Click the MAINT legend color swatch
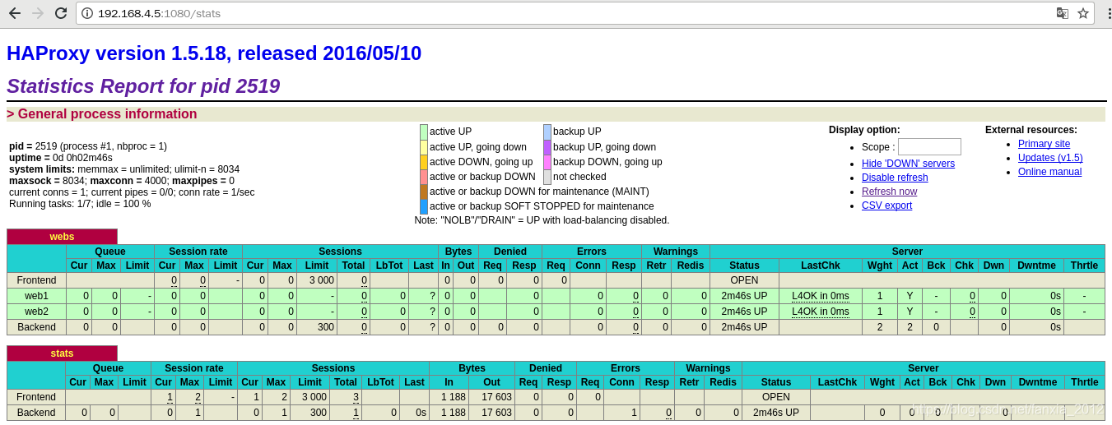The image size is (1112, 425). pyautogui.click(x=424, y=192)
